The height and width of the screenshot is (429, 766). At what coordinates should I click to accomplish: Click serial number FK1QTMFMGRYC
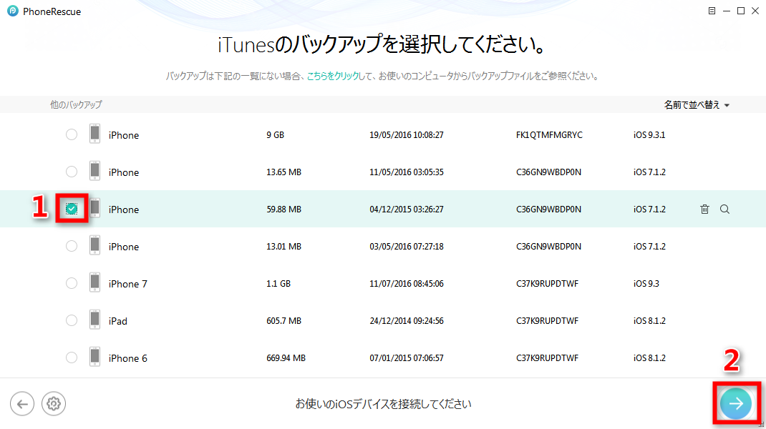tap(549, 135)
